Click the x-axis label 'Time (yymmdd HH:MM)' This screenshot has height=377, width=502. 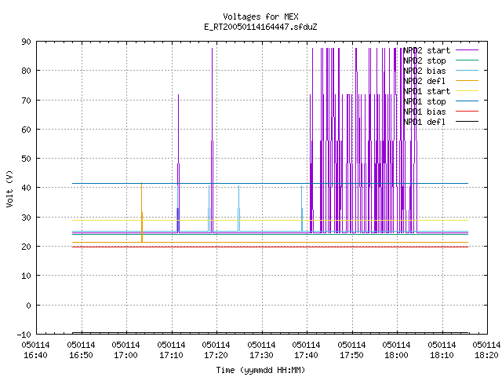pos(260,370)
